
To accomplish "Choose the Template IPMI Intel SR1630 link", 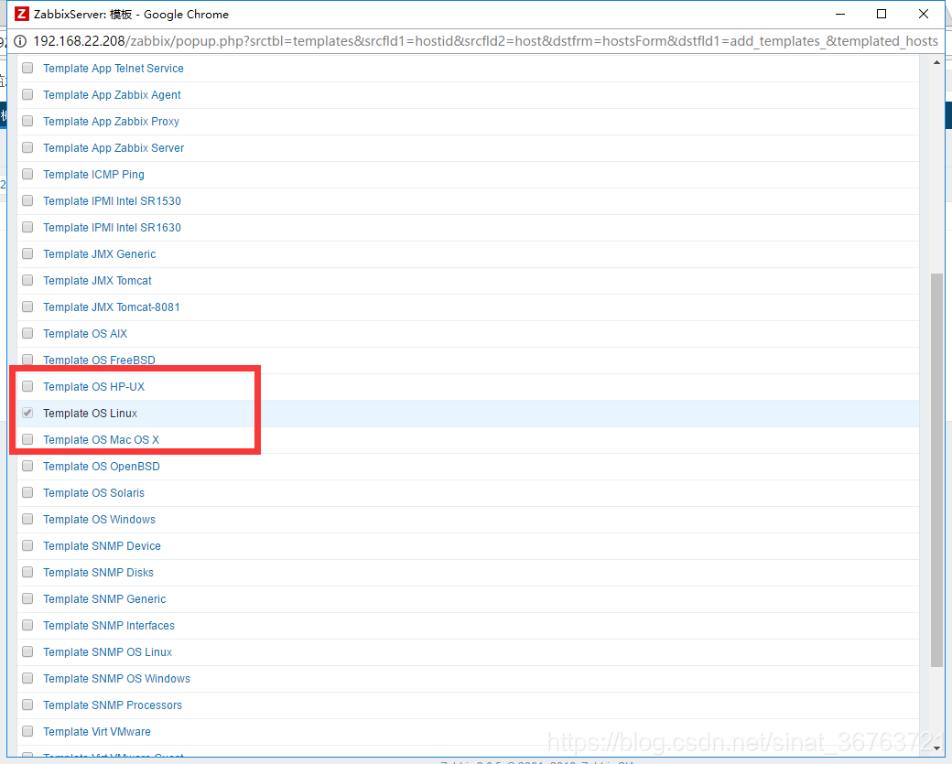I will point(112,228).
